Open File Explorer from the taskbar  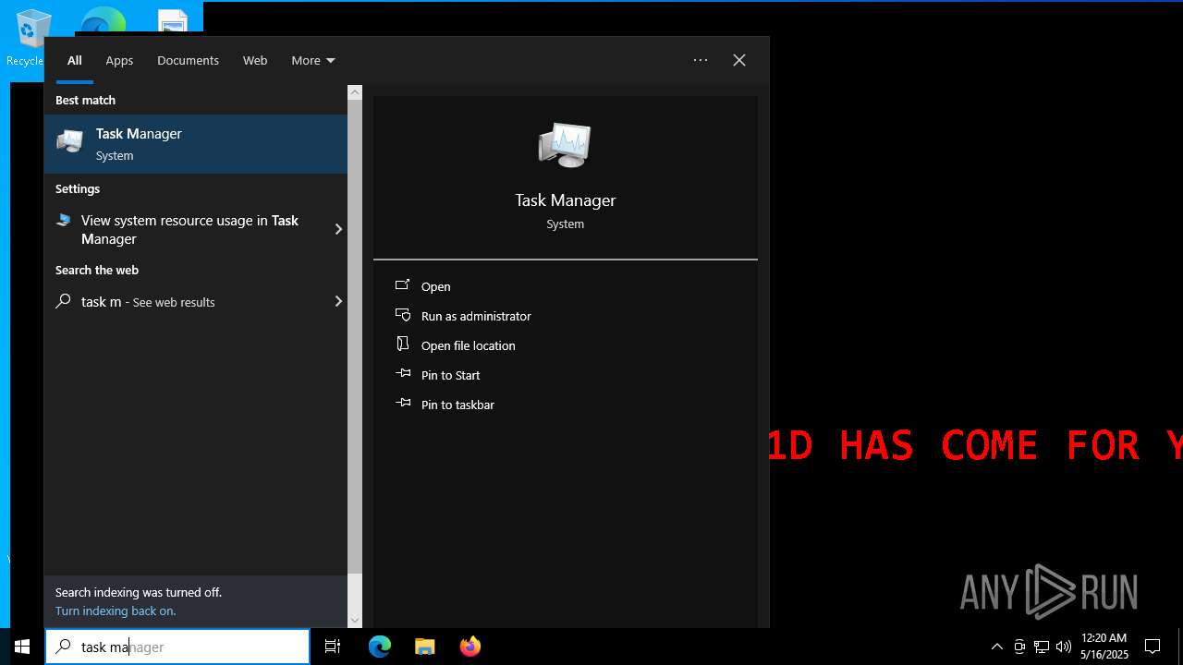tap(424, 647)
